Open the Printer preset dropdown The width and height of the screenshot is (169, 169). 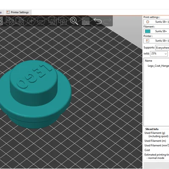(156, 41)
